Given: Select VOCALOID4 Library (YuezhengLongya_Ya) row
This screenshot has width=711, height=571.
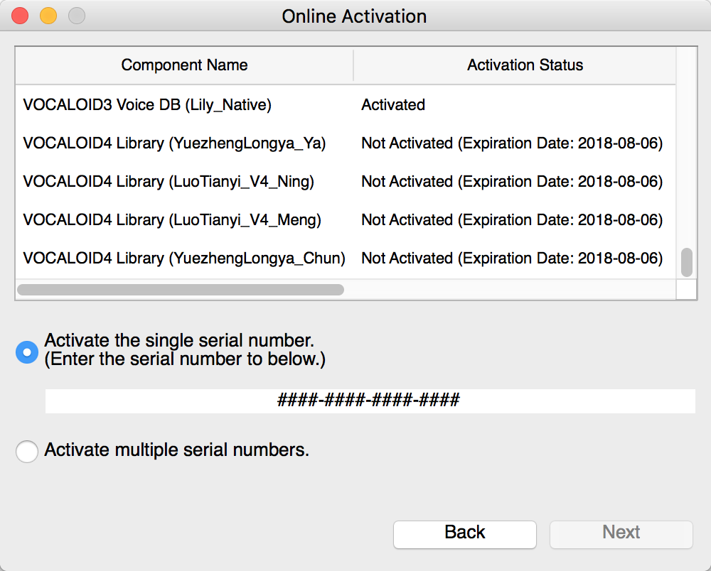Looking at the screenshot, I should (346, 143).
